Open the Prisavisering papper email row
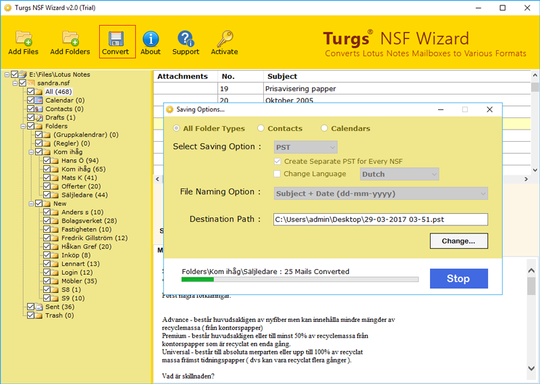Screen dimensions: 540x384 tap(342, 88)
